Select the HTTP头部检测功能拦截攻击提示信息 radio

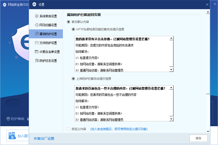pyautogui.click(x=73, y=29)
